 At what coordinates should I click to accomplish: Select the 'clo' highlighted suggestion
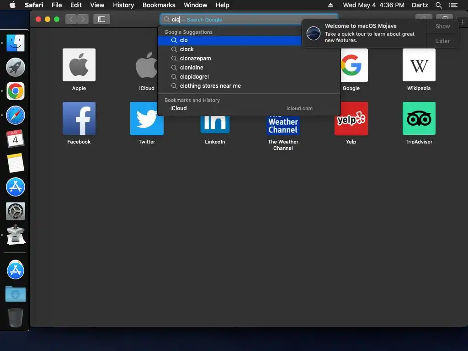[x=229, y=40]
